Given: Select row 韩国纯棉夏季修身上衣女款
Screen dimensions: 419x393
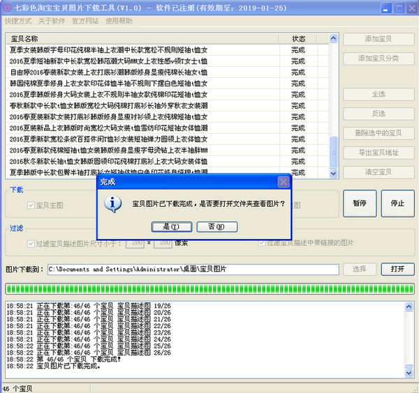Looking at the screenshot, I should point(167,84).
